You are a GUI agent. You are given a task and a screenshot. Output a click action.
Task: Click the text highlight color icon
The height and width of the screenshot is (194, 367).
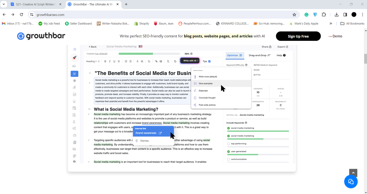coord(142,61)
